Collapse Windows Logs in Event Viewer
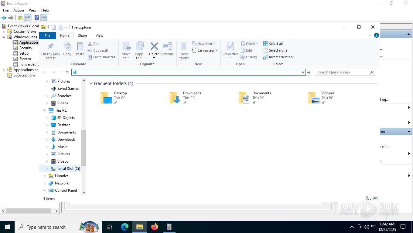This screenshot has height=233, width=413. point(4,37)
